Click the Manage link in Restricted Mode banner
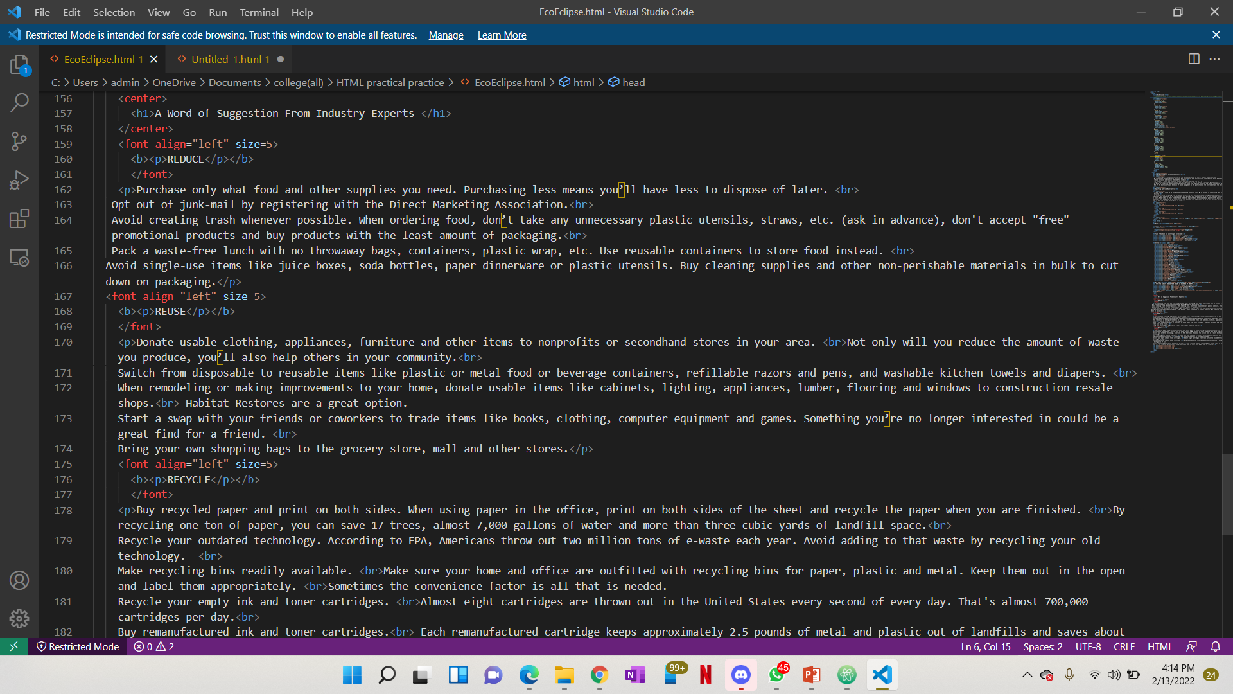The image size is (1233, 694). (446, 35)
